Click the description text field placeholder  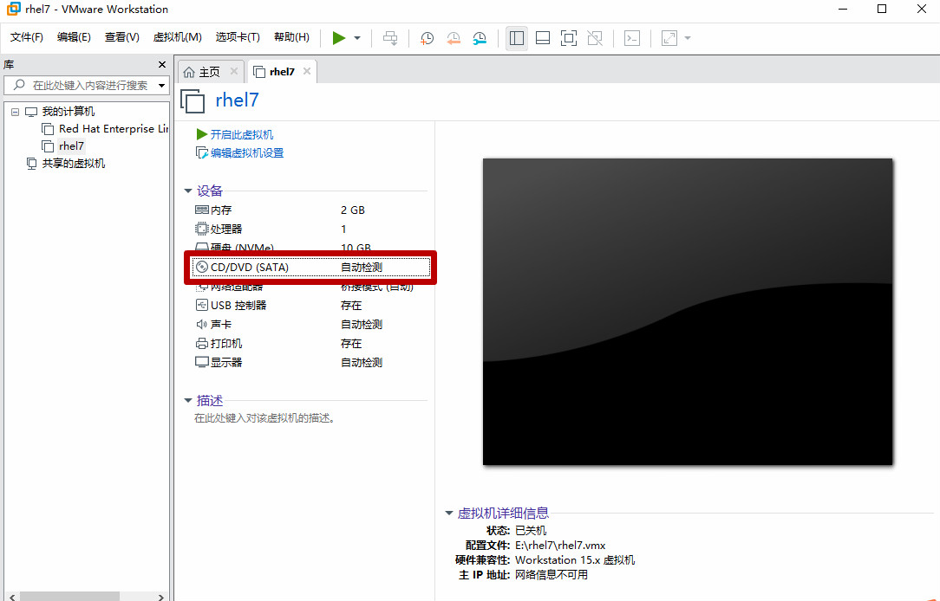coord(264,418)
